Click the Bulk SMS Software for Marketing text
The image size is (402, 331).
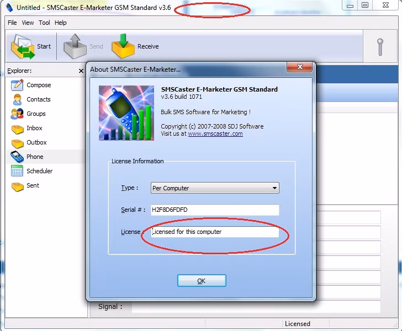coord(205,112)
